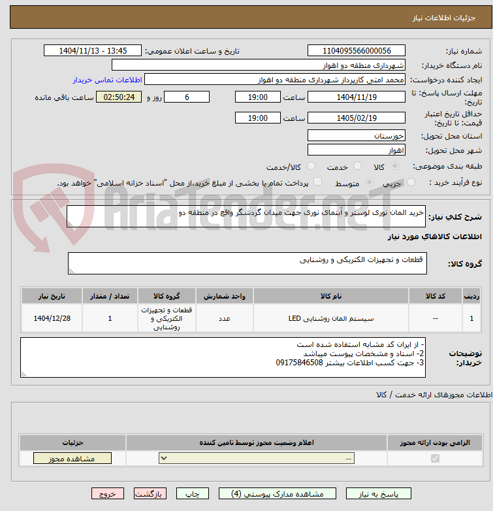Click the تاریخ نیاز column header

tap(52, 296)
